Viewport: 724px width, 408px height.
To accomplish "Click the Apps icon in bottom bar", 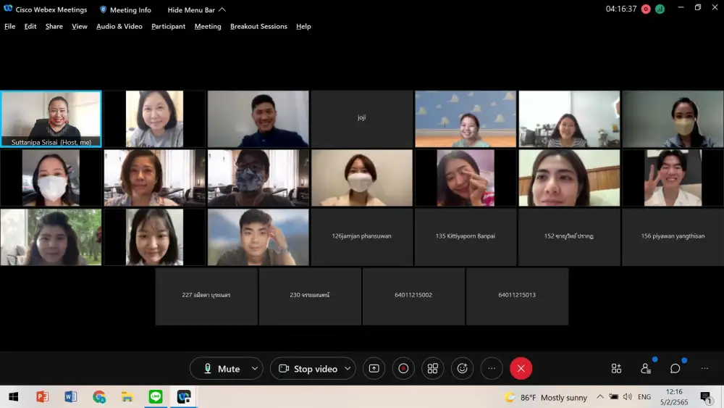I will tap(616, 368).
